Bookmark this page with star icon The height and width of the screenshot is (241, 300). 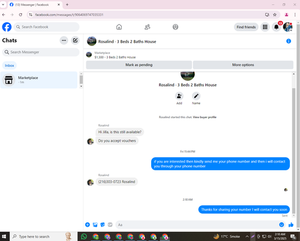point(275,14)
